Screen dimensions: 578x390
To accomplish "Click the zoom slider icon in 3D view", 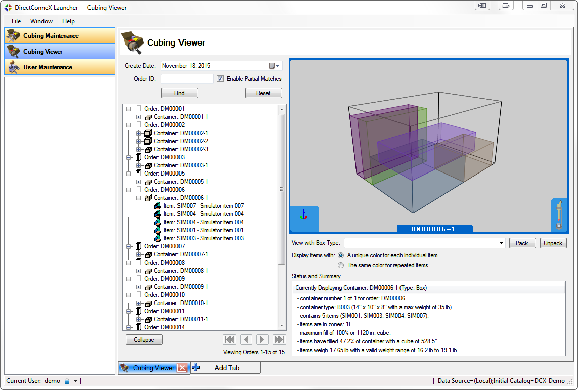I will coord(559,214).
